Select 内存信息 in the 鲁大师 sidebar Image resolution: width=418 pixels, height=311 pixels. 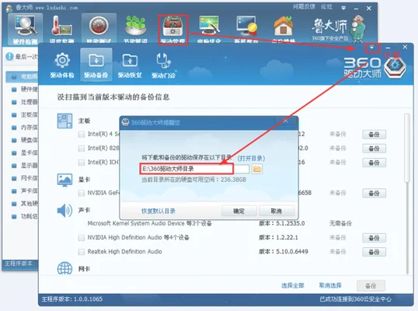click(25, 128)
